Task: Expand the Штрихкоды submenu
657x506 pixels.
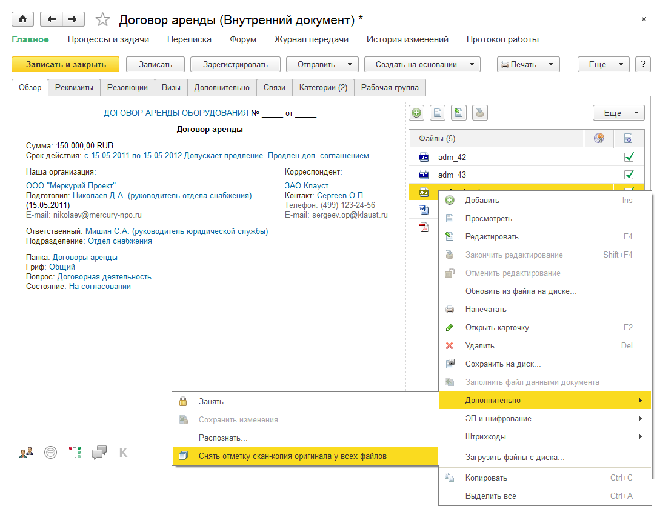Action: coord(545,436)
